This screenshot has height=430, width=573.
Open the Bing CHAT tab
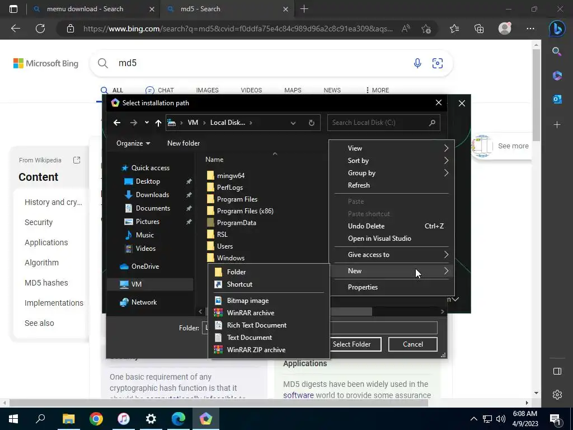(159, 90)
